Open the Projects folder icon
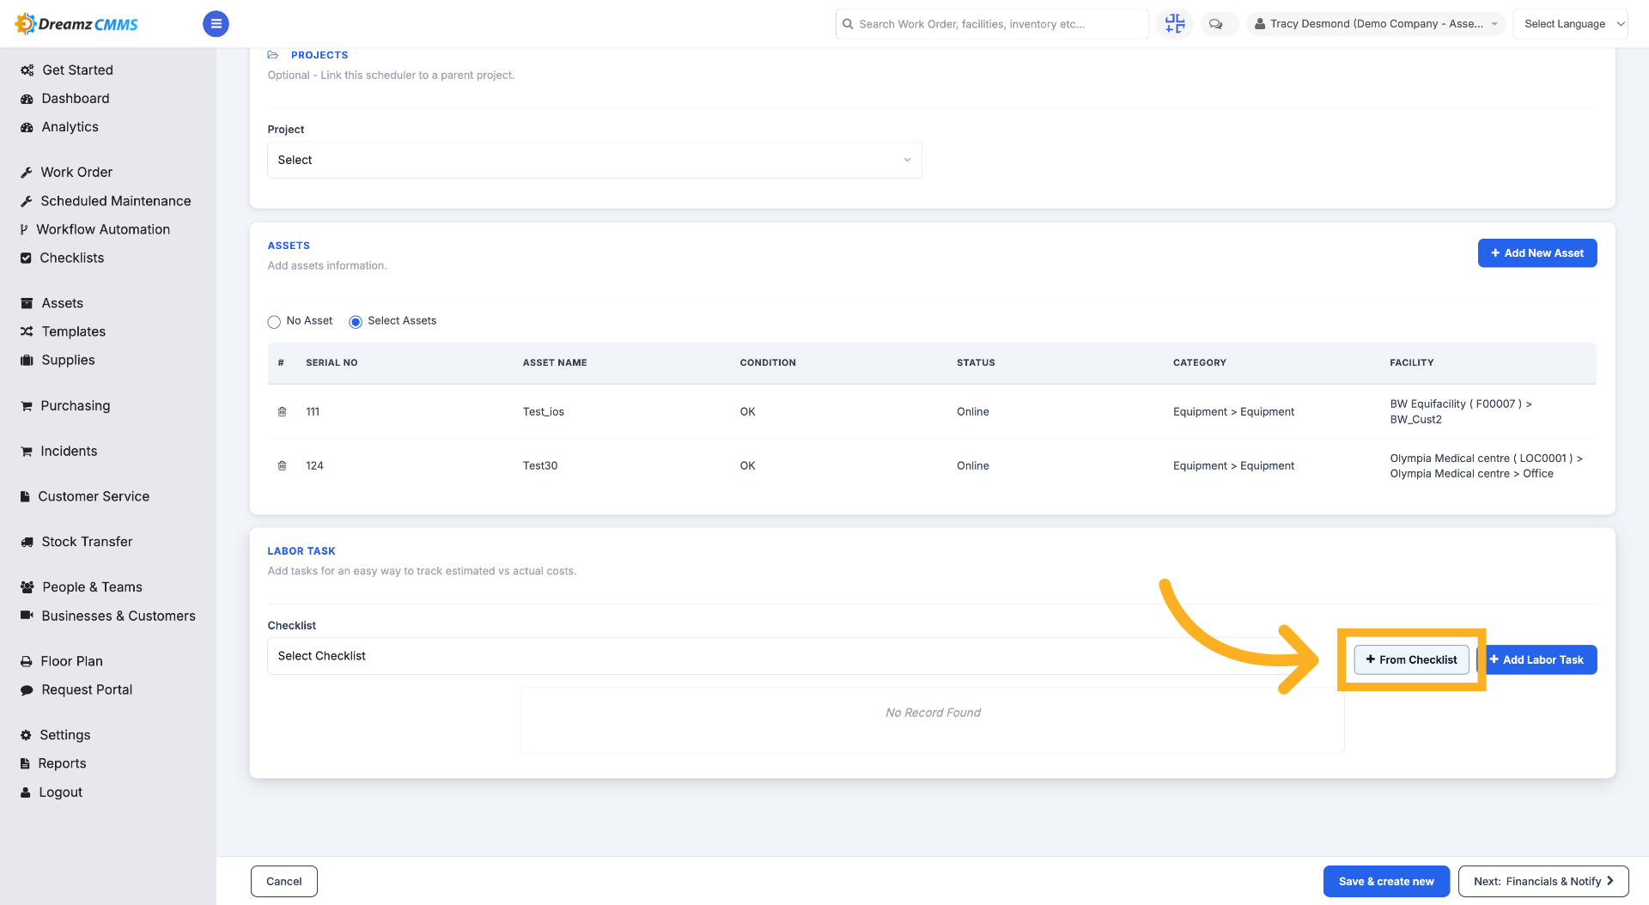 tap(273, 55)
